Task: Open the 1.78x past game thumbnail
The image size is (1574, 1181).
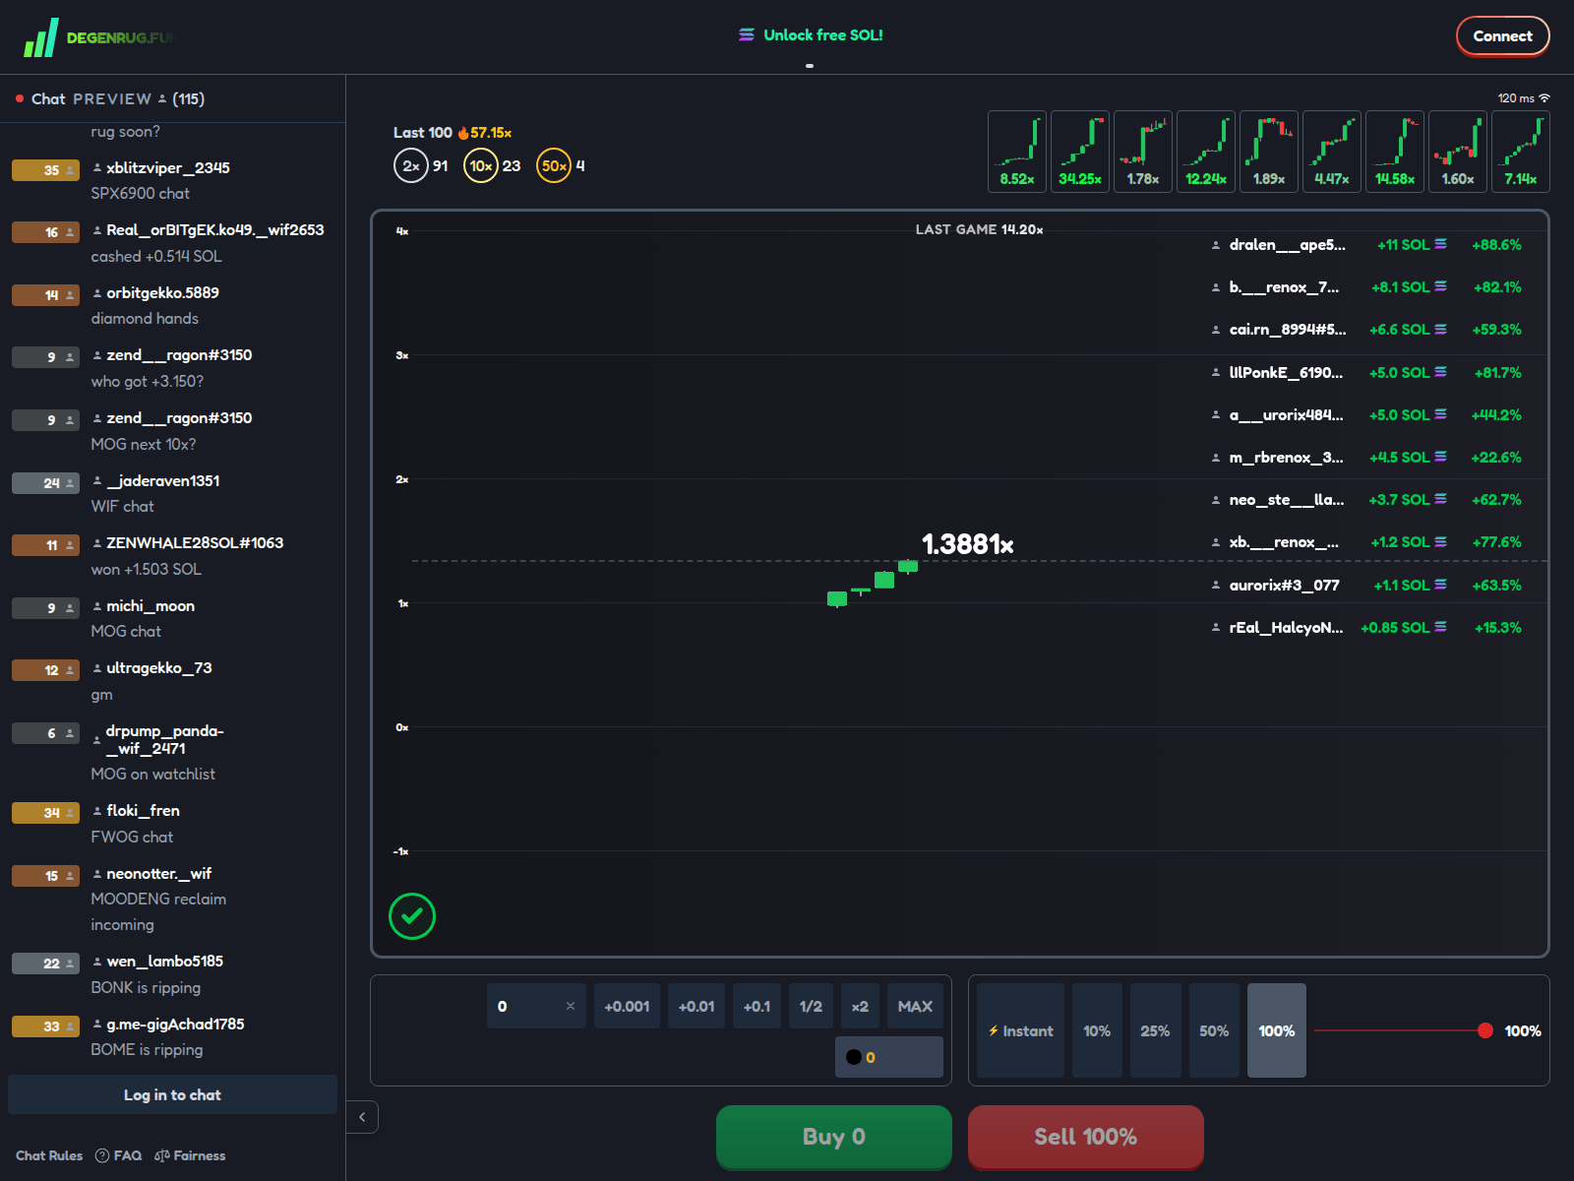Action: (1143, 152)
